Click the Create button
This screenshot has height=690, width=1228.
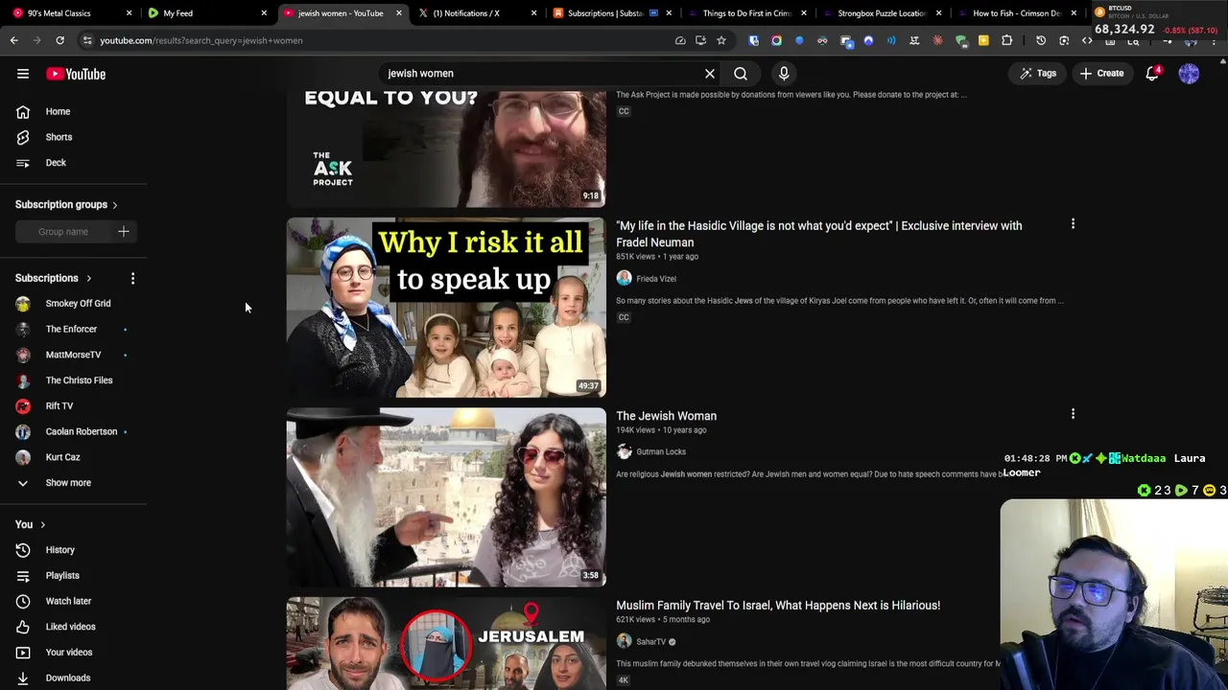[x=1101, y=74]
